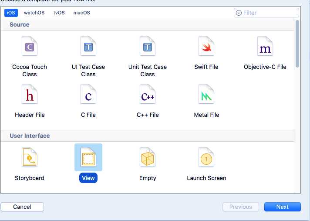Click the "Empty" label
The height and width of the screenshot is (221, 310).
click(x=148, y=178)
